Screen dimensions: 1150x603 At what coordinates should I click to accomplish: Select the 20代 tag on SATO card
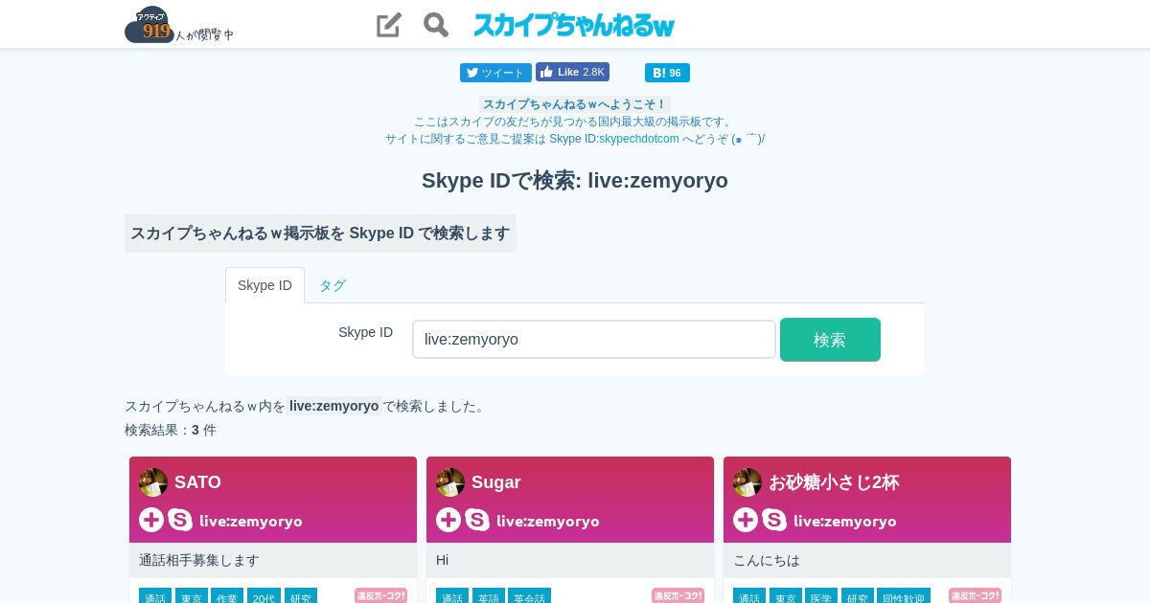pyautogui.click(x=264, y=596)
